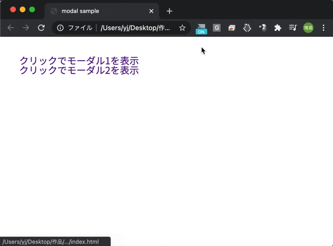Viewport: 333px width, 246px height.
Task: Click the rainbow window extension icon
Action: coord(232,28)
